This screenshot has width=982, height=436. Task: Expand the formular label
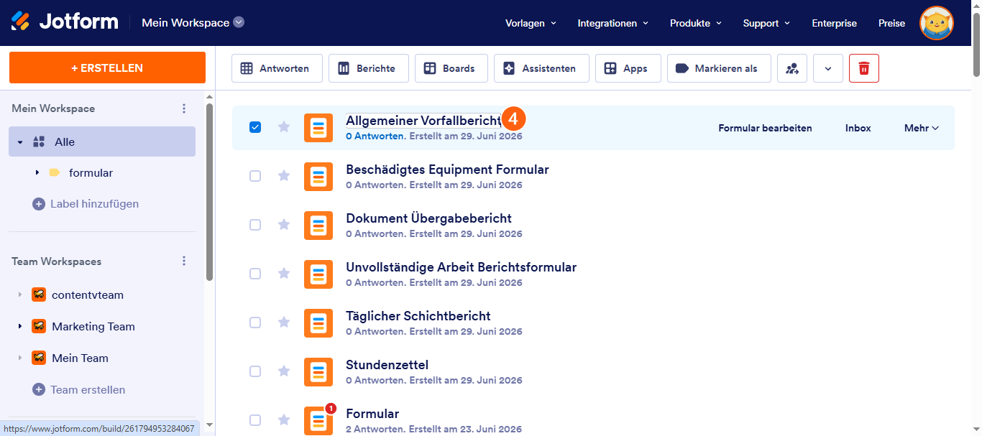[x=37, y=173]
